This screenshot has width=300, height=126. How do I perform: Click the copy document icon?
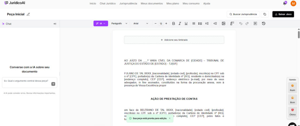click(x=265, y=14)
